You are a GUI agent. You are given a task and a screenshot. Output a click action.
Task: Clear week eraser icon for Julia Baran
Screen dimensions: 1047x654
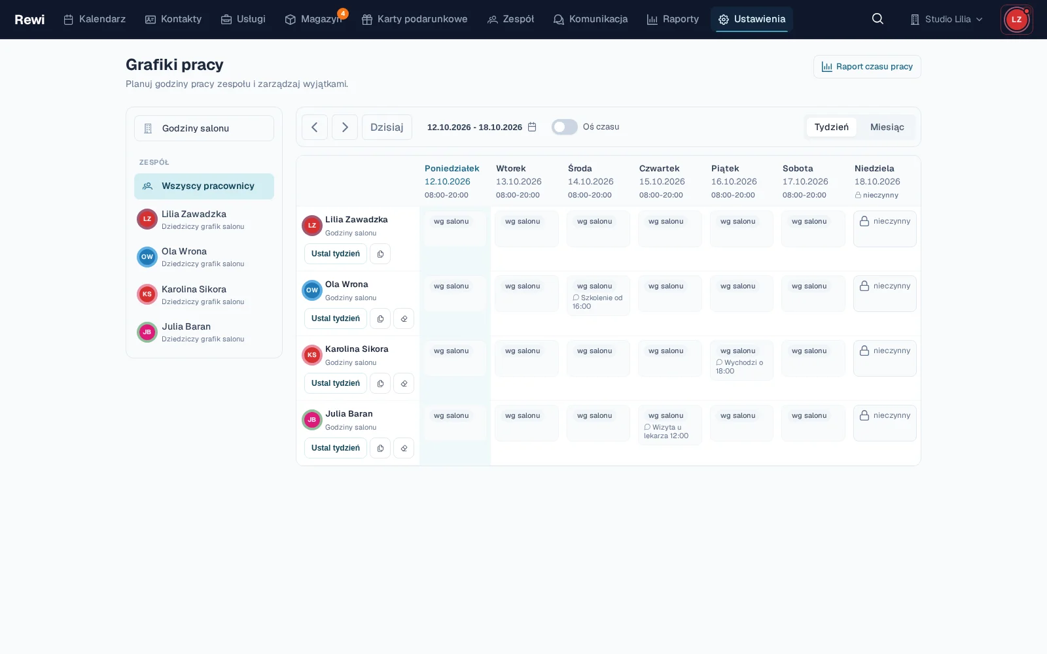tap(404, 448)
